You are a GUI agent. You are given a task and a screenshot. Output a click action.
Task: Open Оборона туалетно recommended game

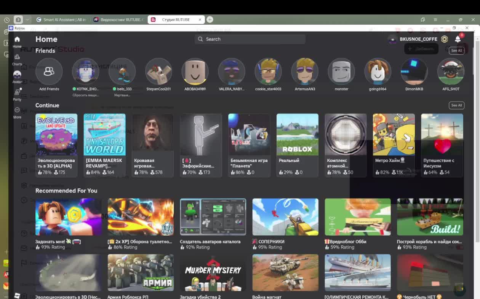[141, 224]
